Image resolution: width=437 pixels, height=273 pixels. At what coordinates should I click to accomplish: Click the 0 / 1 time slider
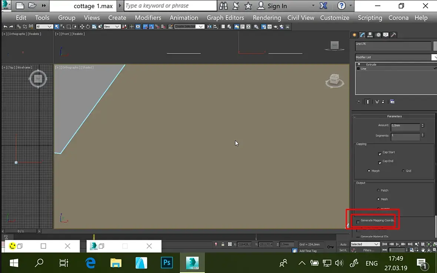coord(21,231)
